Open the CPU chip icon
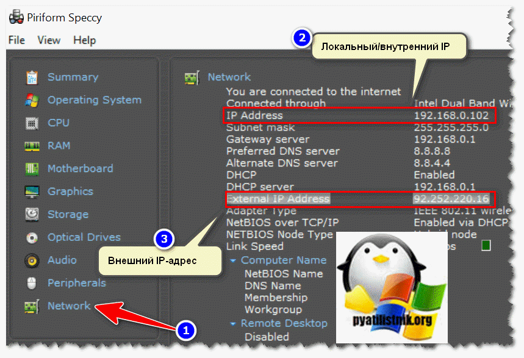Image resolution: width=524 pixels, height=358 pixels. 32,123
